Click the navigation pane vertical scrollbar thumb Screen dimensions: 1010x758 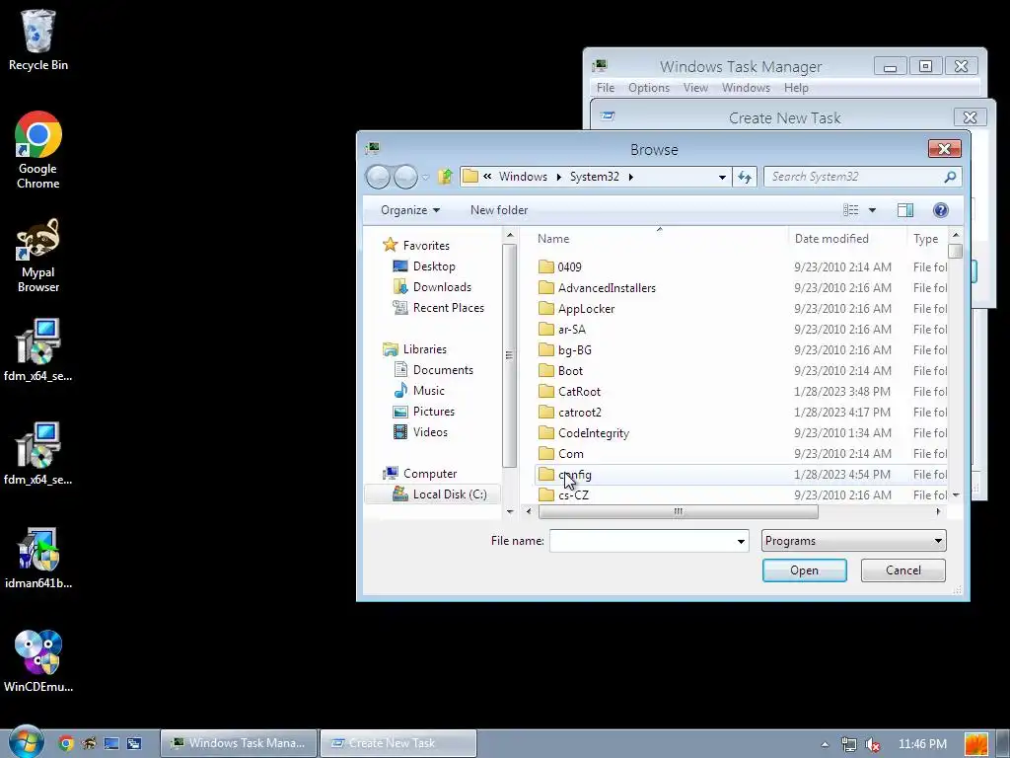click(509, 355)
